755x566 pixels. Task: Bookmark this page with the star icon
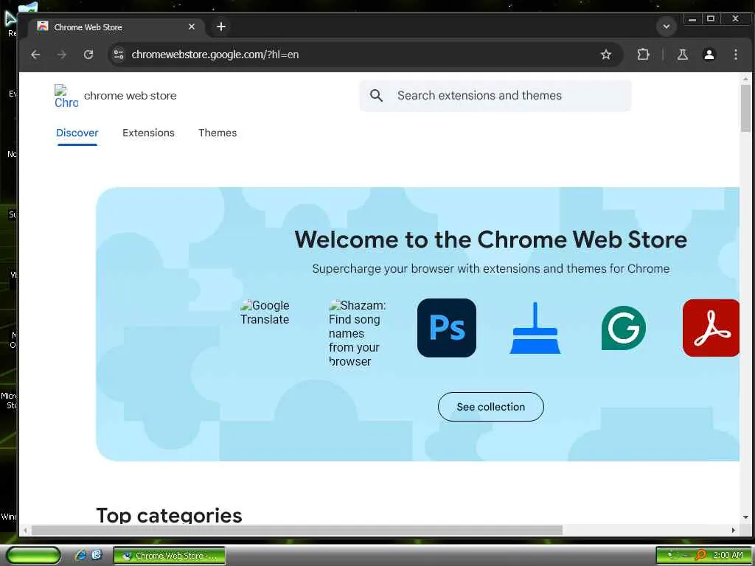606,55
